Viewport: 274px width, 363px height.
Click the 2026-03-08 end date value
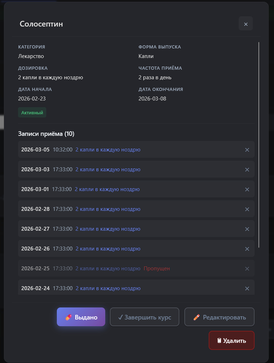(152, 98)
